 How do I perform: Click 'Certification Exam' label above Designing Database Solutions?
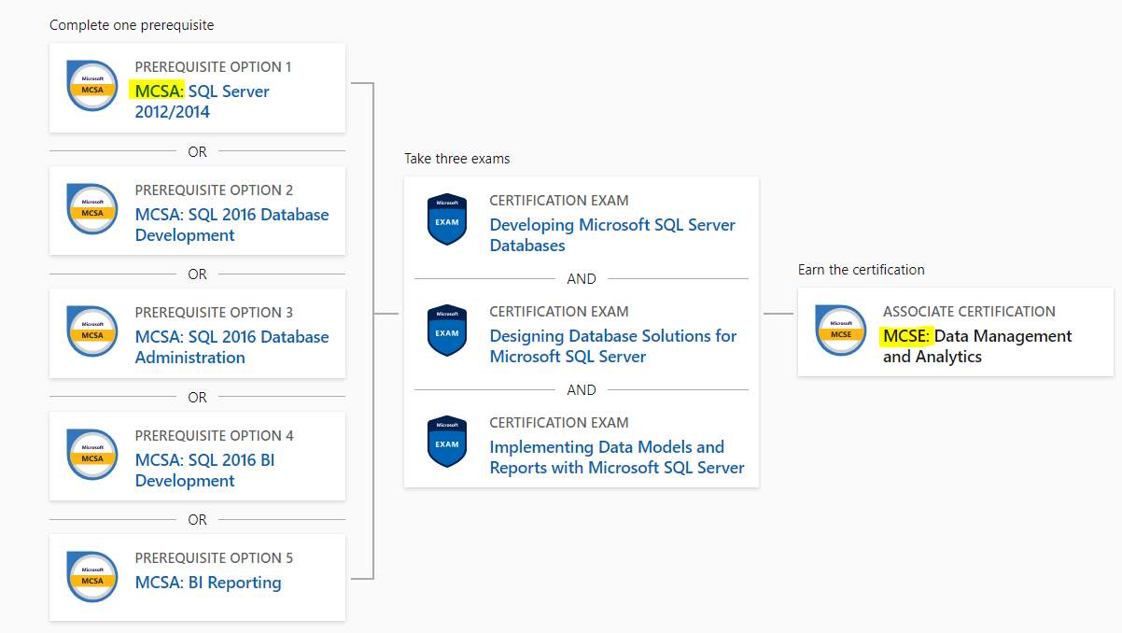pyautogui.click(x=559, y=312)
